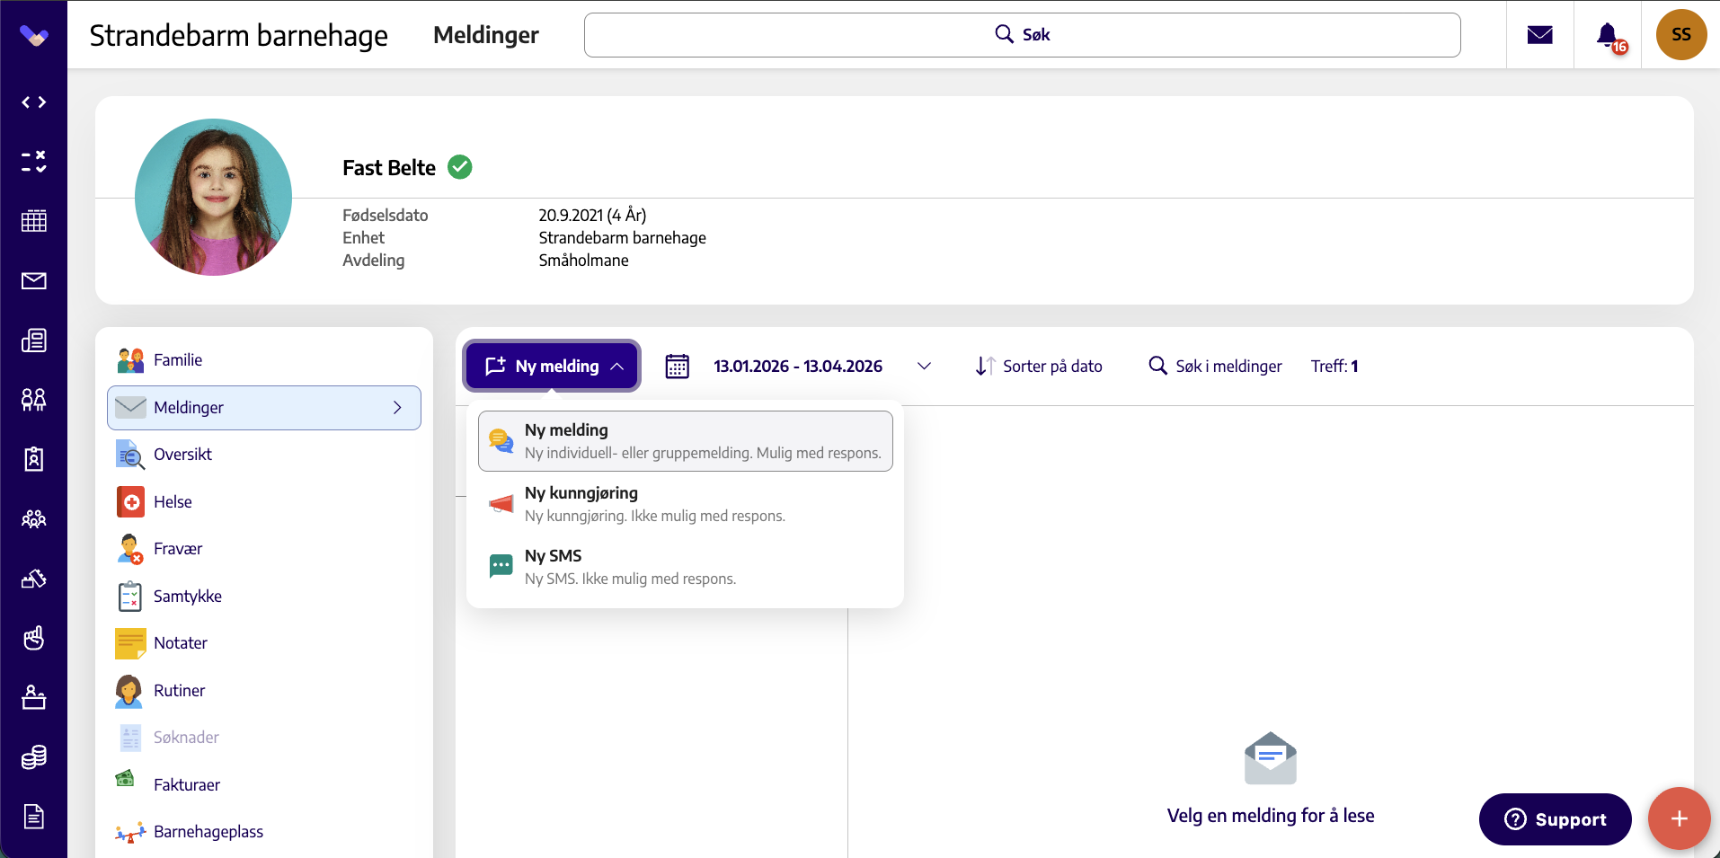
Task: Open Notater in child menu
Action: point(264,643)
